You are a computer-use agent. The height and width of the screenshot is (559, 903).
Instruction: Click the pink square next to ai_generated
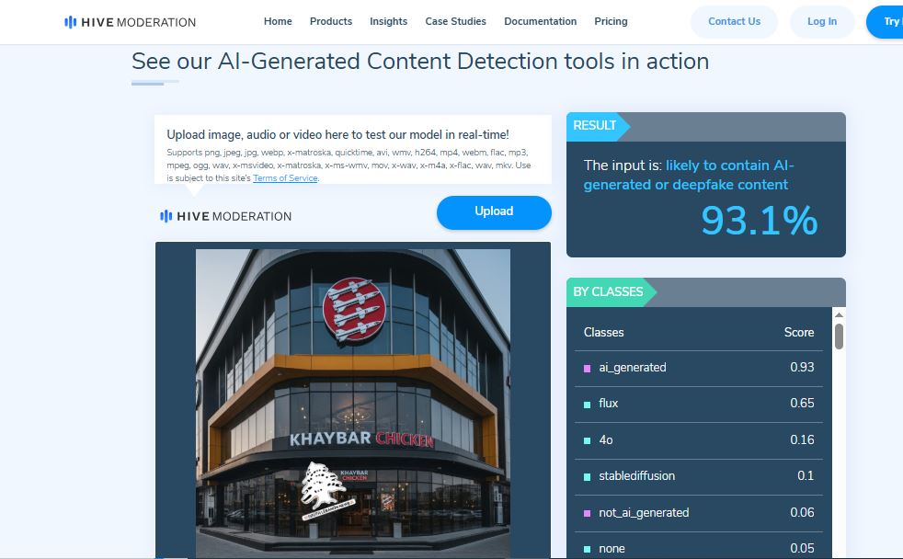click(x=587, y=368)
